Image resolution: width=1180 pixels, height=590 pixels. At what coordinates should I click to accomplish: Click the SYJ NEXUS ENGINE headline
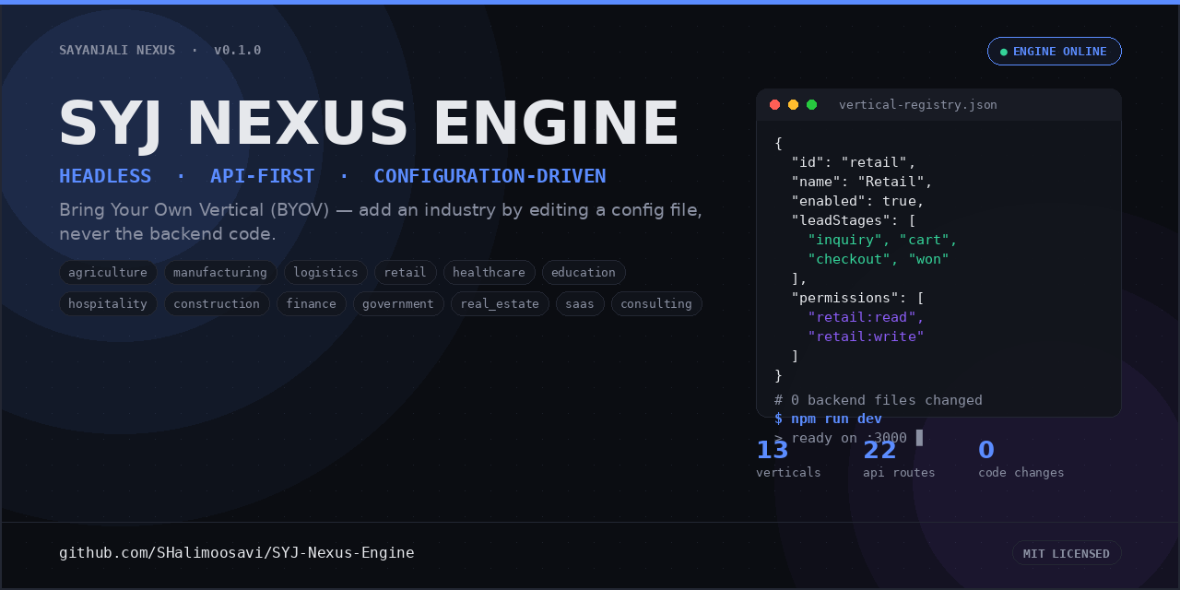(x=369, y=124)
